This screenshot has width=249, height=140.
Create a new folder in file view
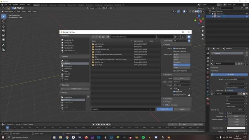(x=108, y=37)
